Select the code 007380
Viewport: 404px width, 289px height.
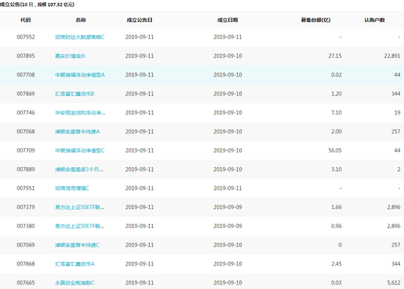pyautogui.click(x=26, y=226)
